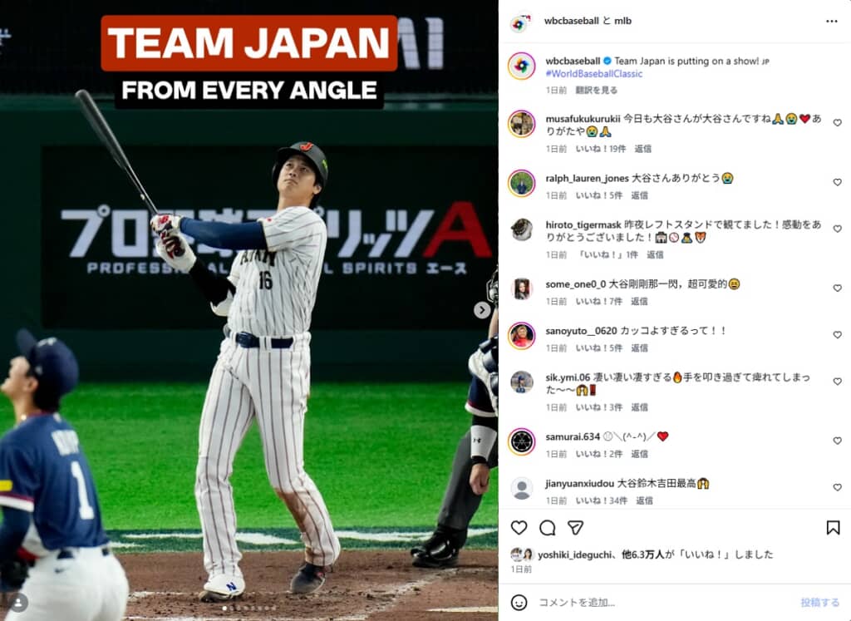Viewport: 851px width, 621px height.
Task: Focus the add comment text field
Action: tap(657, 602)
